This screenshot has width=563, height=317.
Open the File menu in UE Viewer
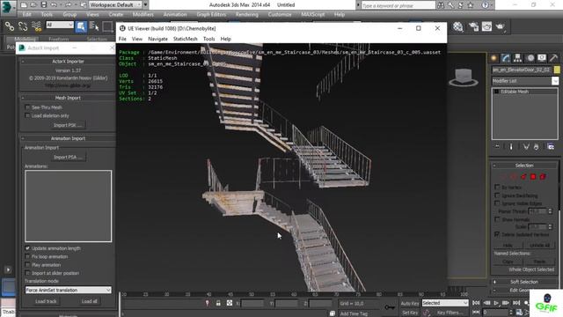tap(122, 39)
